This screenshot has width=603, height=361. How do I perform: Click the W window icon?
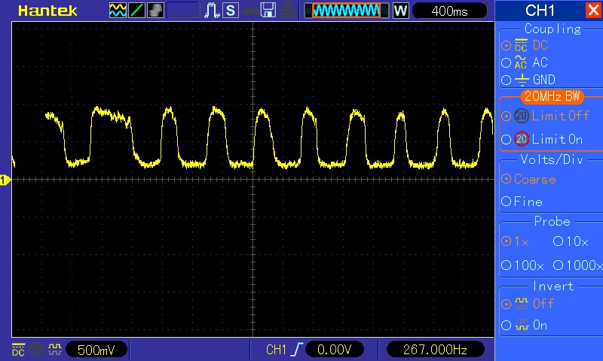[400, 11]
